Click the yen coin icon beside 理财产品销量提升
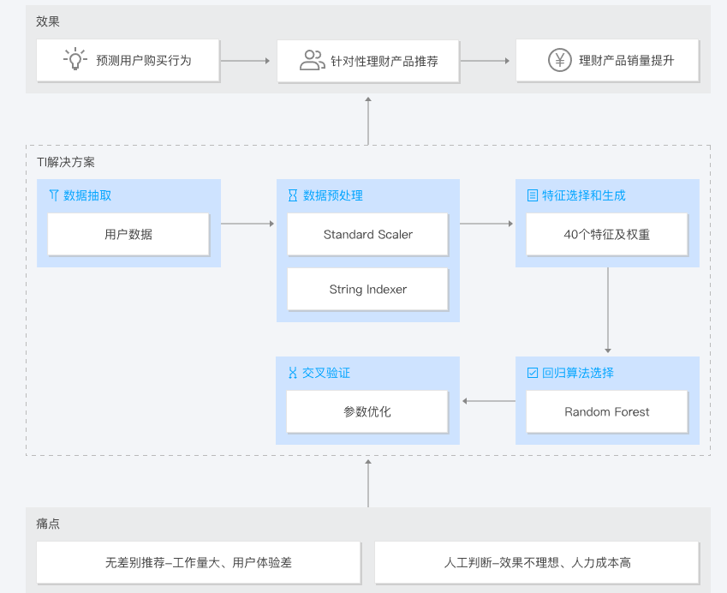Viewport: 727px width, 593px height. pos(560,60)
